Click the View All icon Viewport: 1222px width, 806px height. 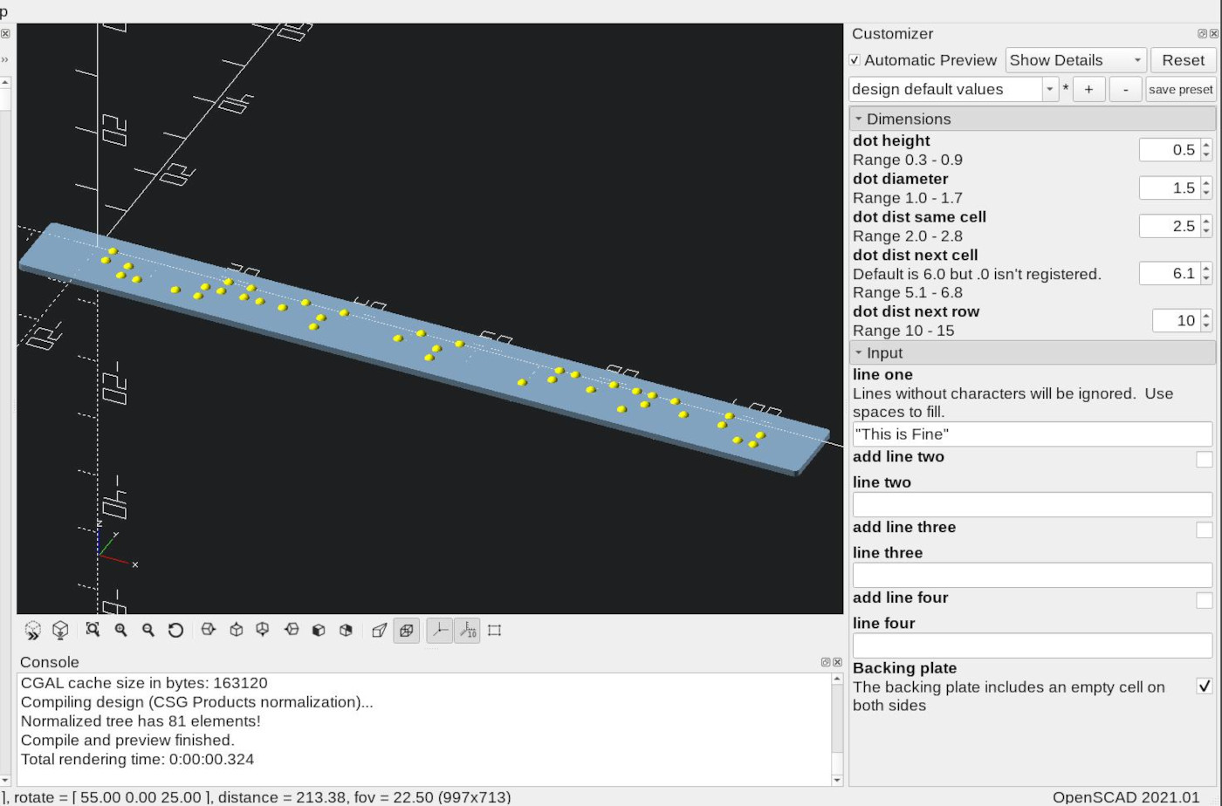(x=93, y=630)
